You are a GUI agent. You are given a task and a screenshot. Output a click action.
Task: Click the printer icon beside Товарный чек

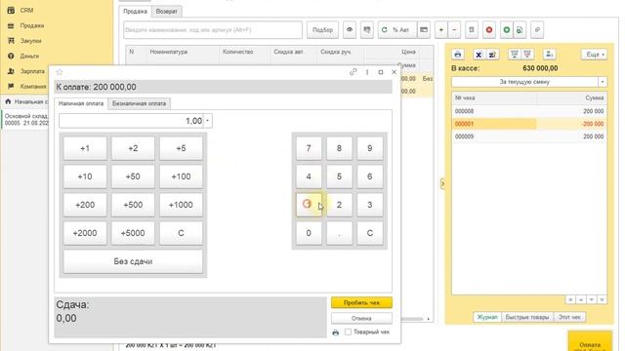336,332
